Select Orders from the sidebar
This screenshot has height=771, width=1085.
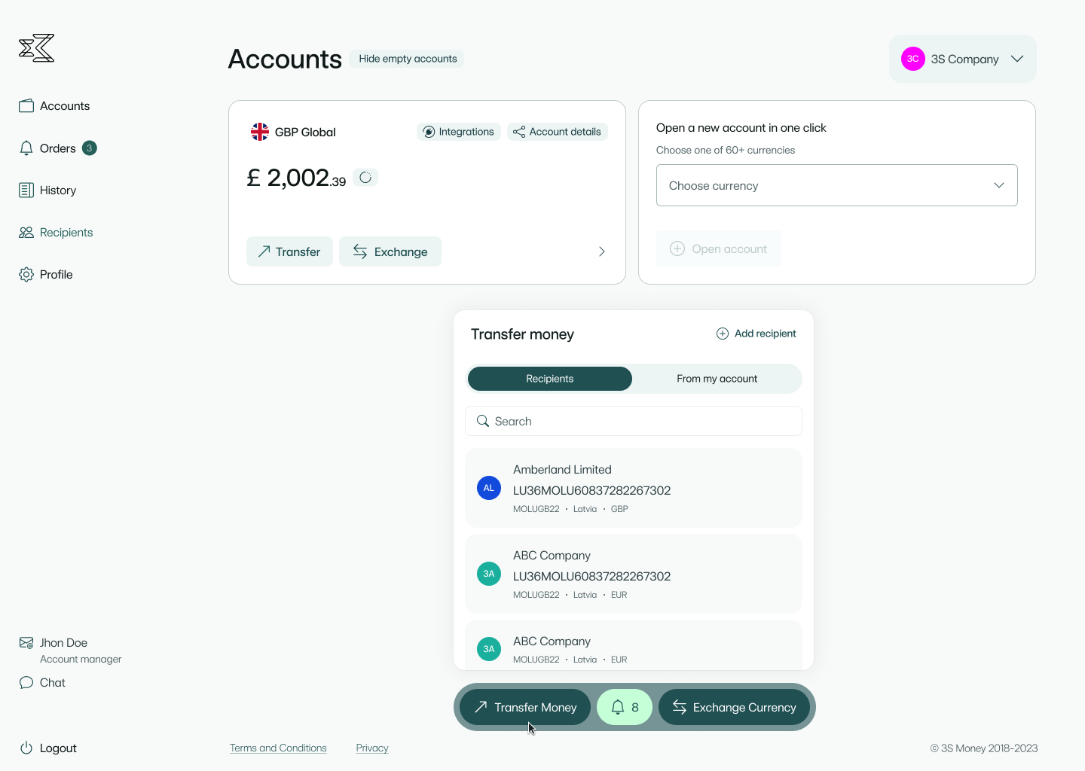57,148
